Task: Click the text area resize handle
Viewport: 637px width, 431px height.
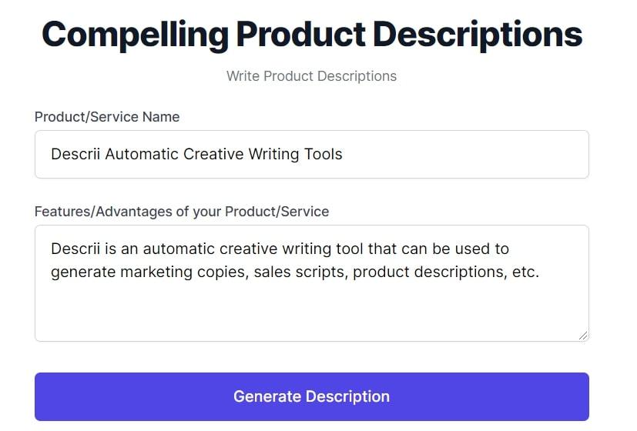Action: click(583, 335)
